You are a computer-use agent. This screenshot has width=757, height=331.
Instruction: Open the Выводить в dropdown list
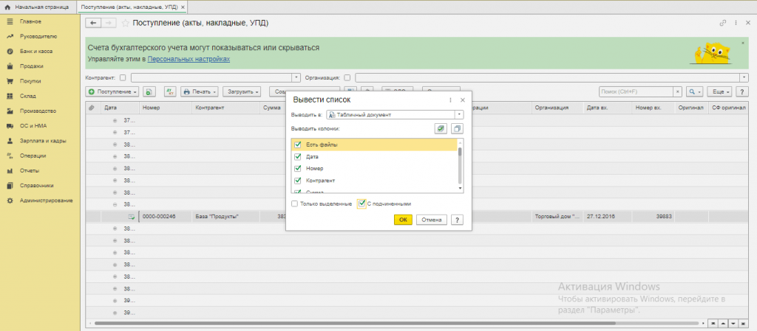coord(459,115)
